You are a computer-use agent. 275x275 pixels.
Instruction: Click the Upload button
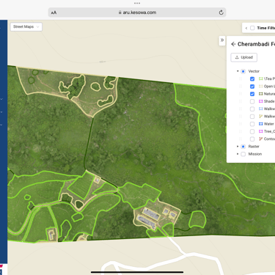(243, 57)
